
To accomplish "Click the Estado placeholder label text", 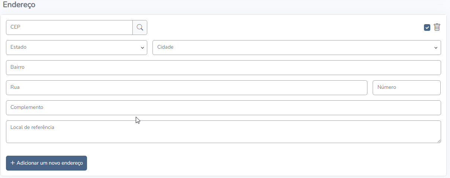I will coord(19,48).
